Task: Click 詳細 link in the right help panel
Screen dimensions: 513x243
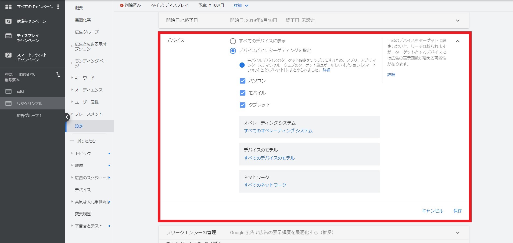Action: pyautogui.click(x=391, y=75)
